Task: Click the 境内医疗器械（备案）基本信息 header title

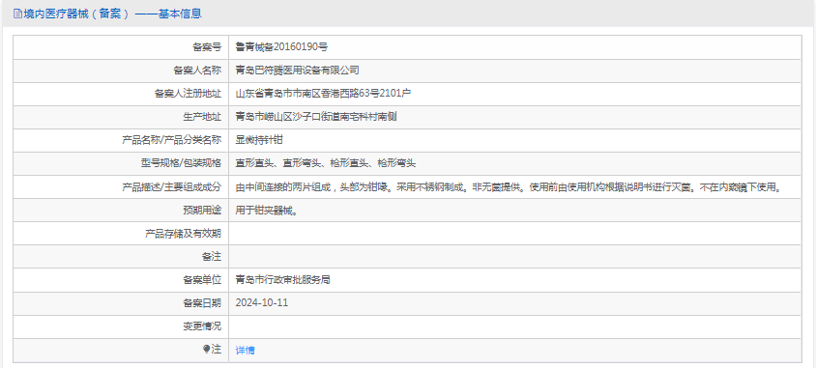Action: pyautogui.click(x=112, y=14)
